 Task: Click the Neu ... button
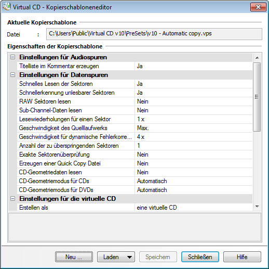point(74,257)
